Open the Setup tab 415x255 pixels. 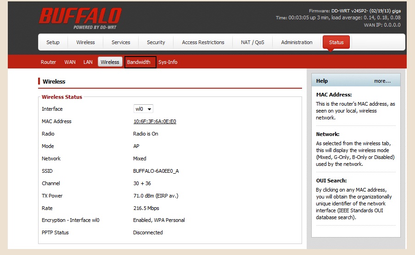(53, 42)
